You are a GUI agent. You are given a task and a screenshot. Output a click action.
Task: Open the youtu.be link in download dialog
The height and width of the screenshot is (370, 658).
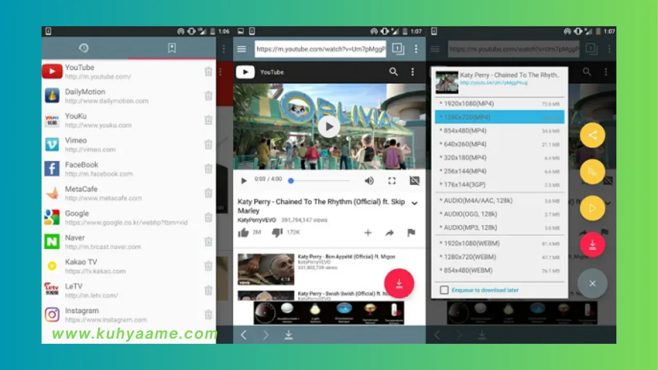click(x=493, y=83)
